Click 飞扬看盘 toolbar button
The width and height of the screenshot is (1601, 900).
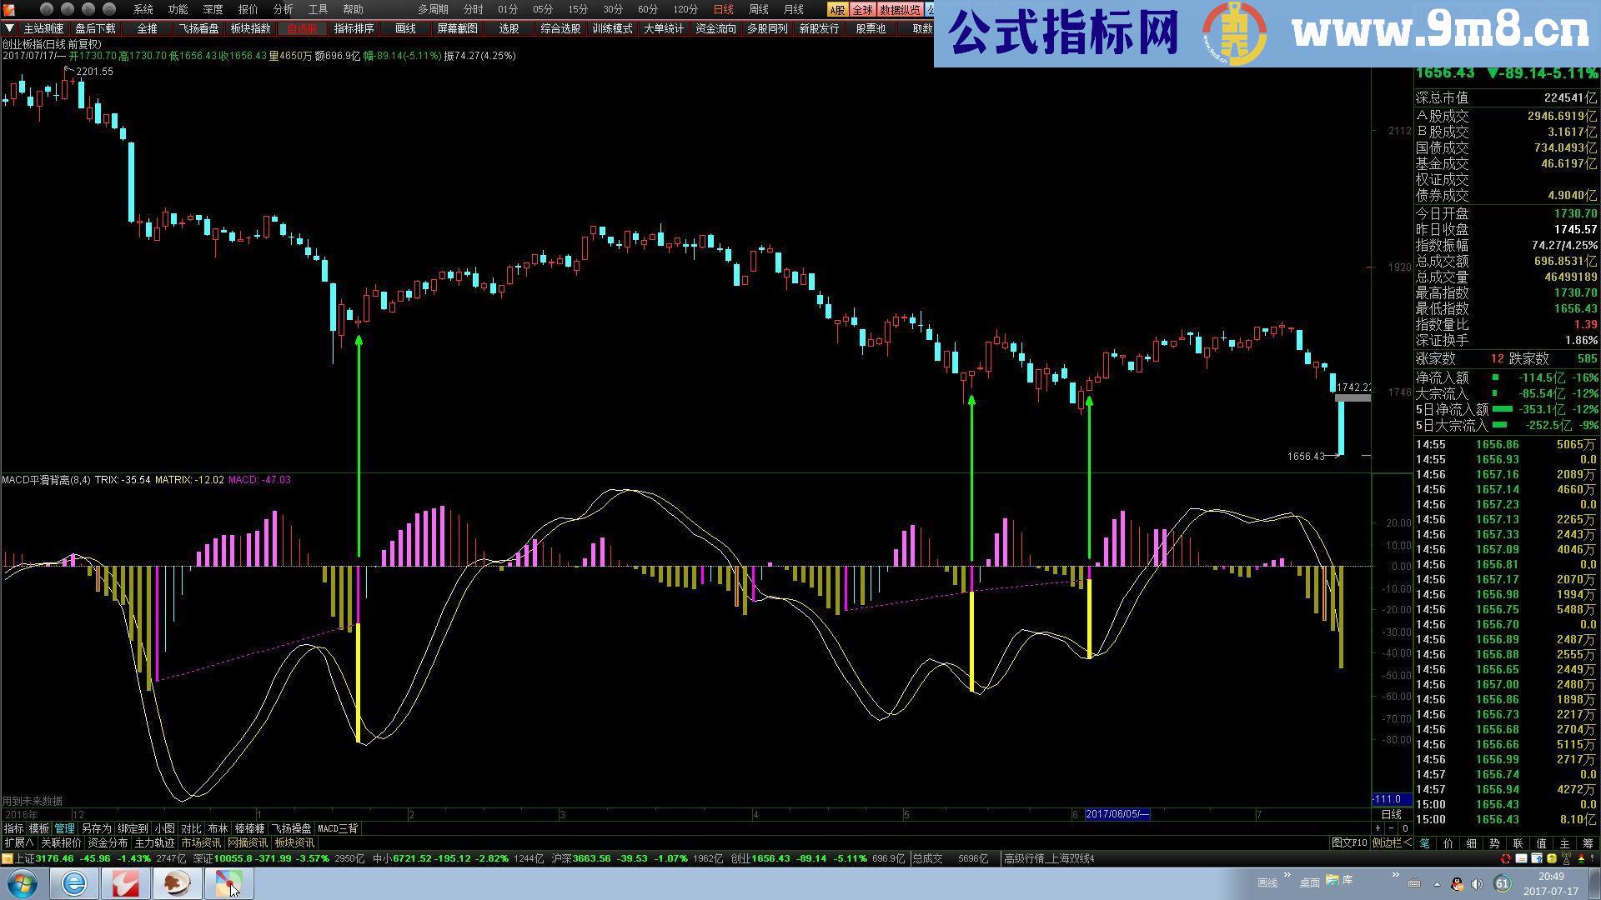pyautogui.click(x=198, y=28)
